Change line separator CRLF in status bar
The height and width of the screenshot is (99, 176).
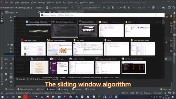point(132,93)
